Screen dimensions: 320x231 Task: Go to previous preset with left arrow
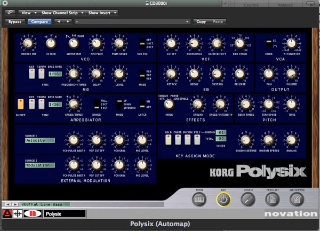point(59,21)
